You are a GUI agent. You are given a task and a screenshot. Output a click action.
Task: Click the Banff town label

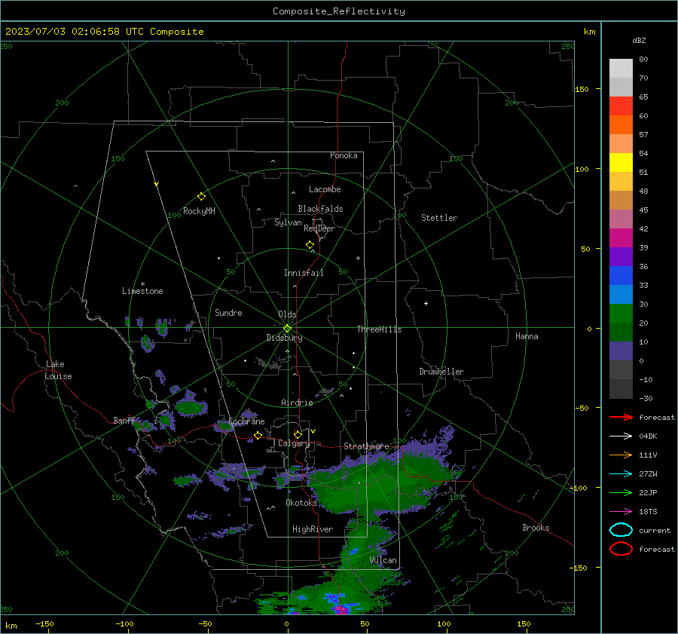pos(124,420)
